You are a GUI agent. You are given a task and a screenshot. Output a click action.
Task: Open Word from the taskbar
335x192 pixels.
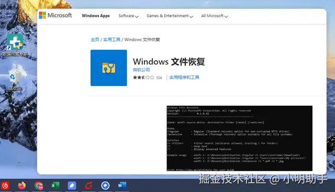click(x=122, y=185)
